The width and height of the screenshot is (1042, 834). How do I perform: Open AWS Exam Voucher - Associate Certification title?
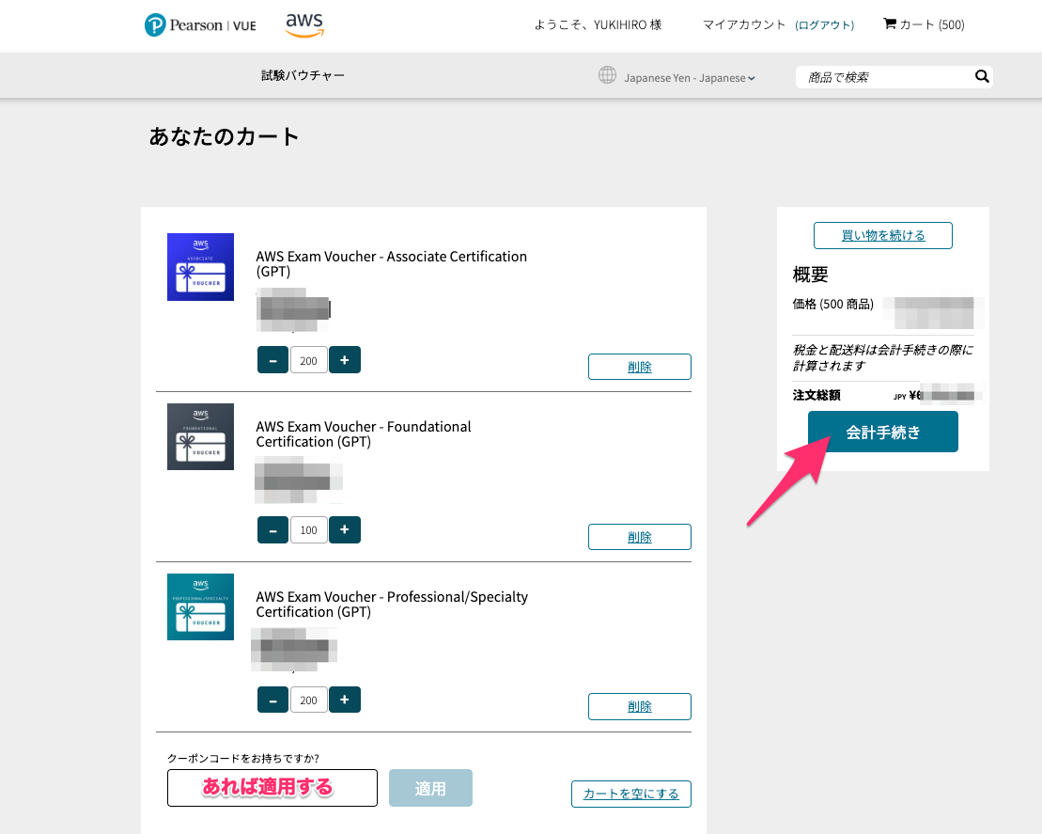point(392,263)
